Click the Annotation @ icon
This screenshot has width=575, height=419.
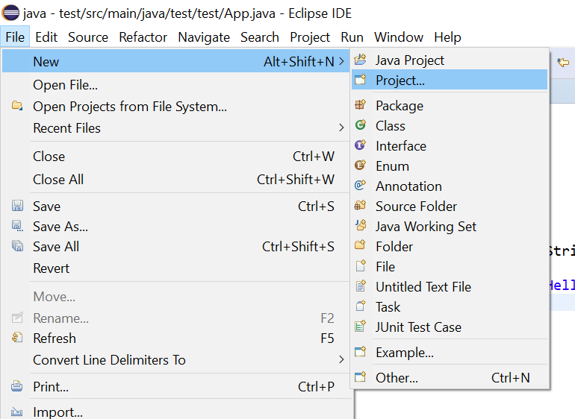click(360, 186)
